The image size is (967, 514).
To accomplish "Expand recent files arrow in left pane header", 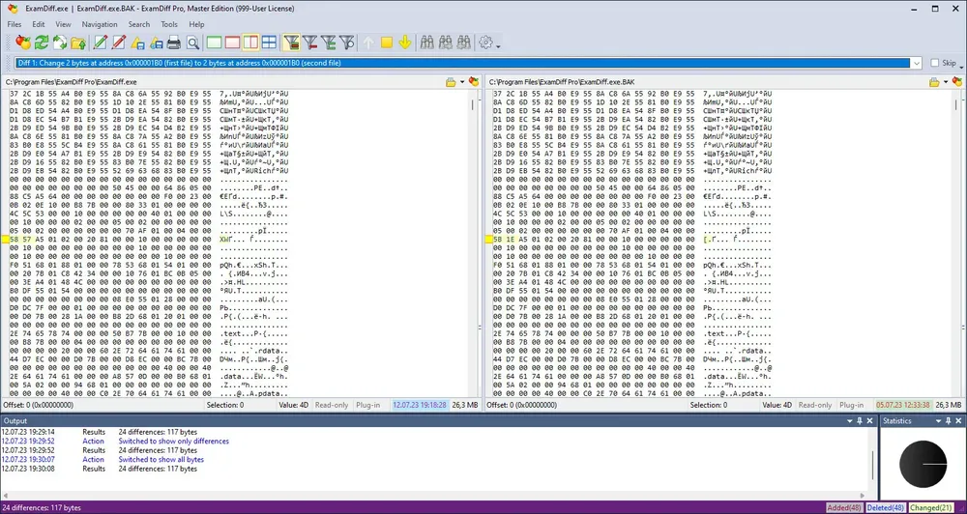I will coord(462,82).
